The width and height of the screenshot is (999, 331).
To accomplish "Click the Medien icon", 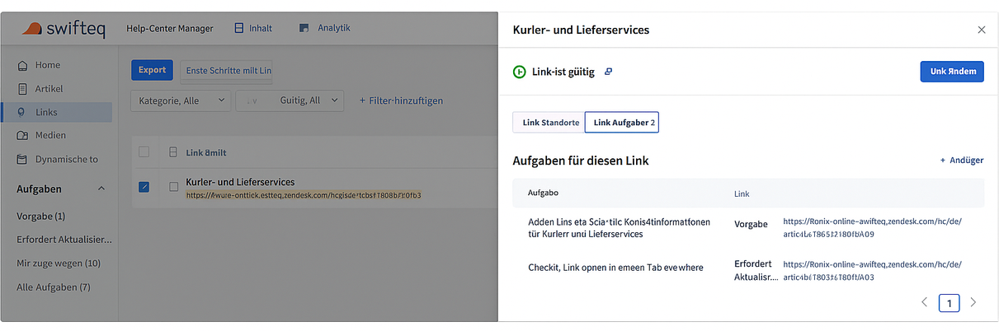I will (x=22, y=135).
